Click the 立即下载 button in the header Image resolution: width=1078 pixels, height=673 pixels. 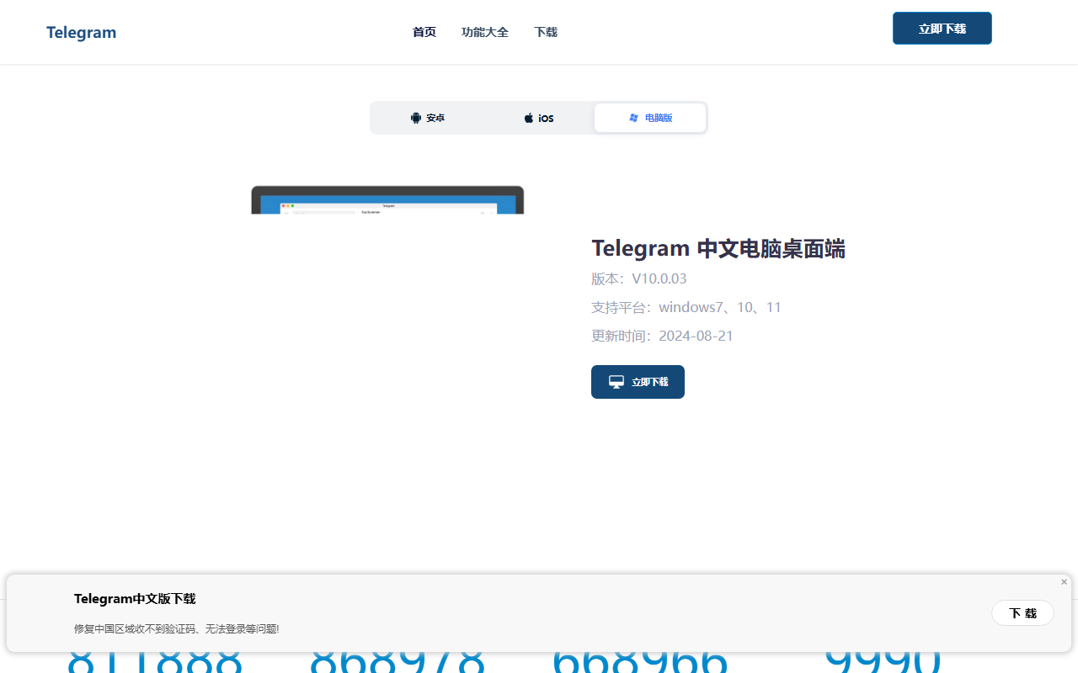(942, 29)
